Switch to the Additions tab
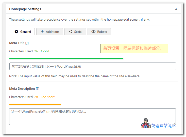186x137 pixels. click(49, 32)
